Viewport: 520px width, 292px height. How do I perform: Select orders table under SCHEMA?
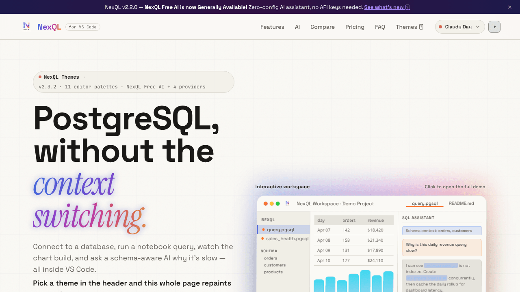[x=271, y=258]
